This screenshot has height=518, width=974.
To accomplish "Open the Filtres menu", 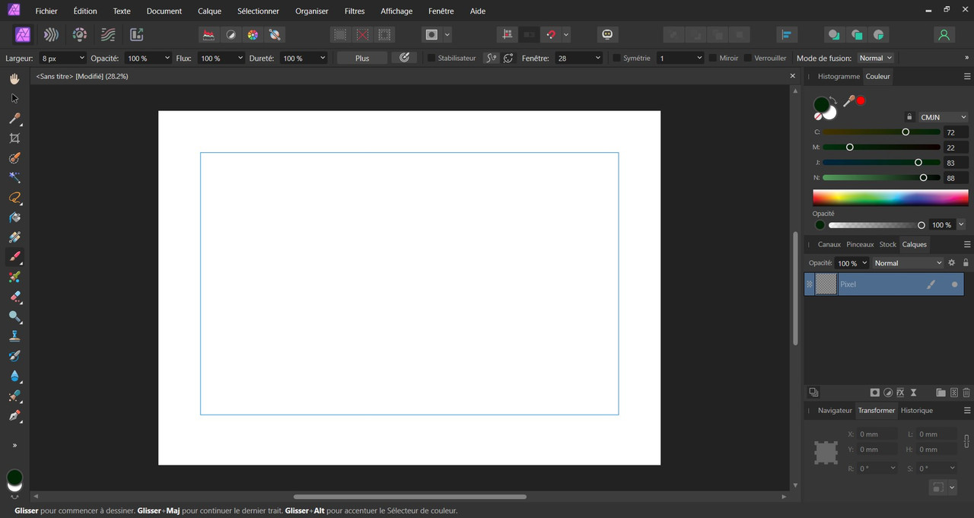I will (x=355, y=11).
